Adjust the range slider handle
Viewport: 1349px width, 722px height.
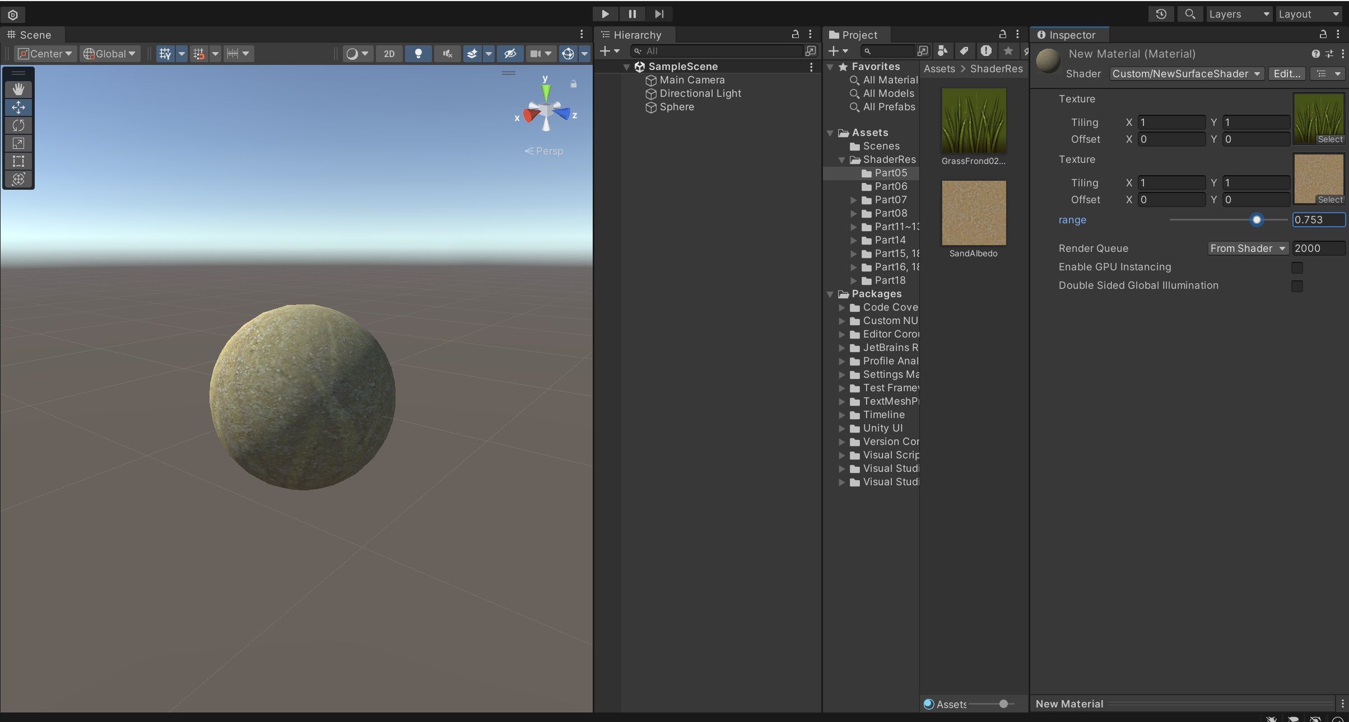point(1257,220)
